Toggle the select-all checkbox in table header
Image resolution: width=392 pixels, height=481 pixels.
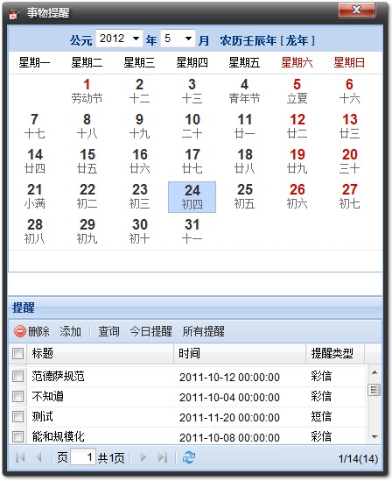pos(17,353)
